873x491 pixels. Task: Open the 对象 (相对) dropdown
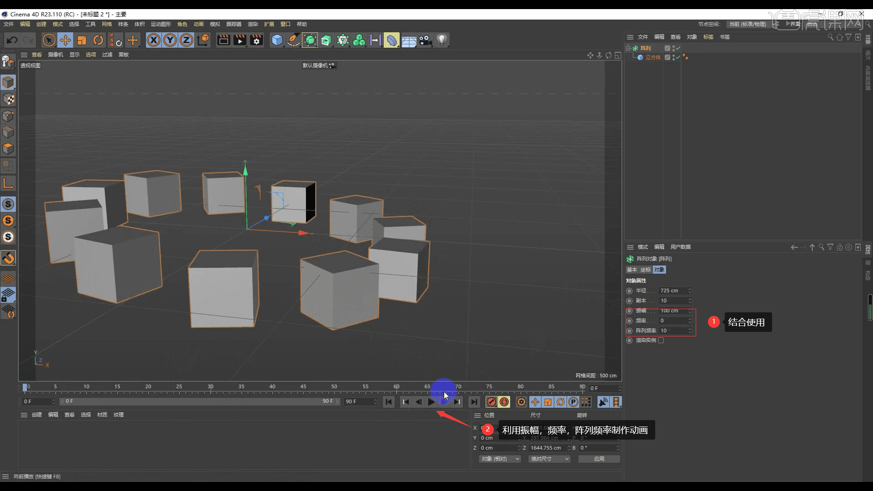pyautogui.click(x=499, y=459)
